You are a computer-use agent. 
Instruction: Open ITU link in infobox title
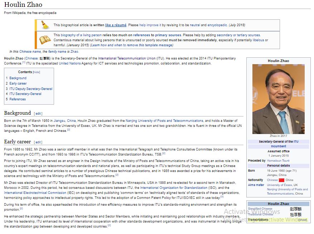coord(296,142)
